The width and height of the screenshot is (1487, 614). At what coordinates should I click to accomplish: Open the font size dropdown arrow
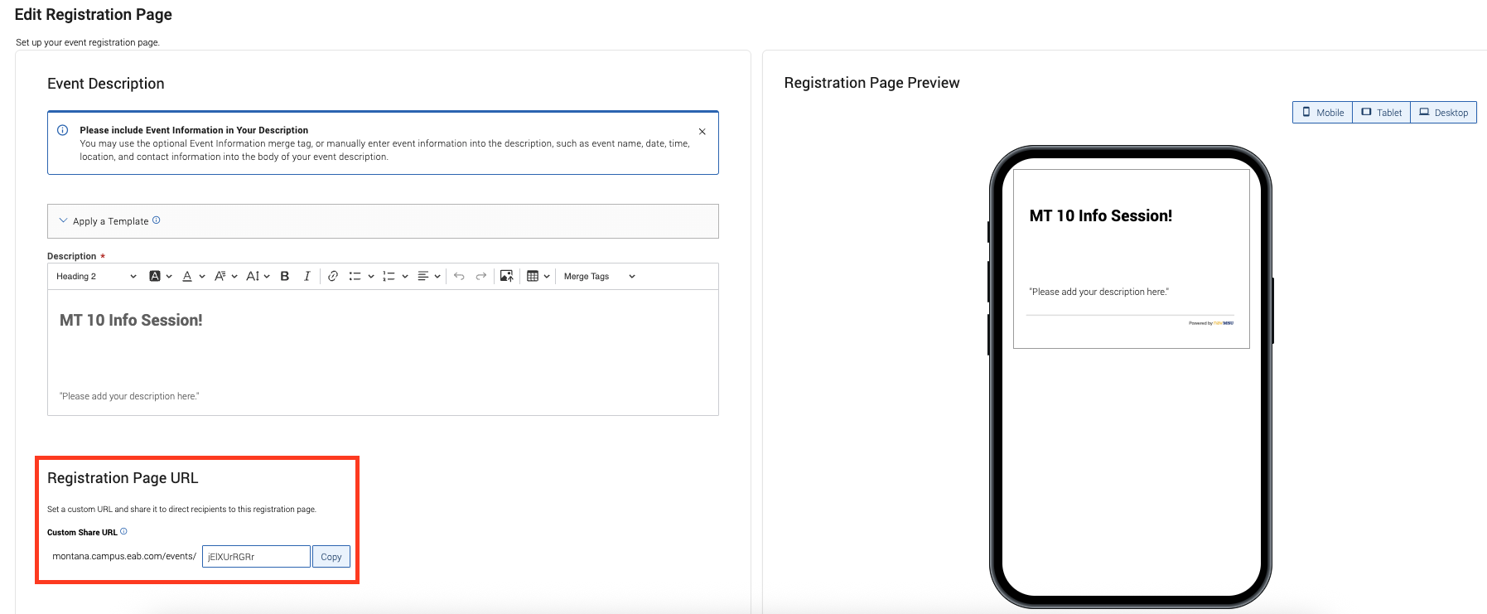[x=267, y=277]
